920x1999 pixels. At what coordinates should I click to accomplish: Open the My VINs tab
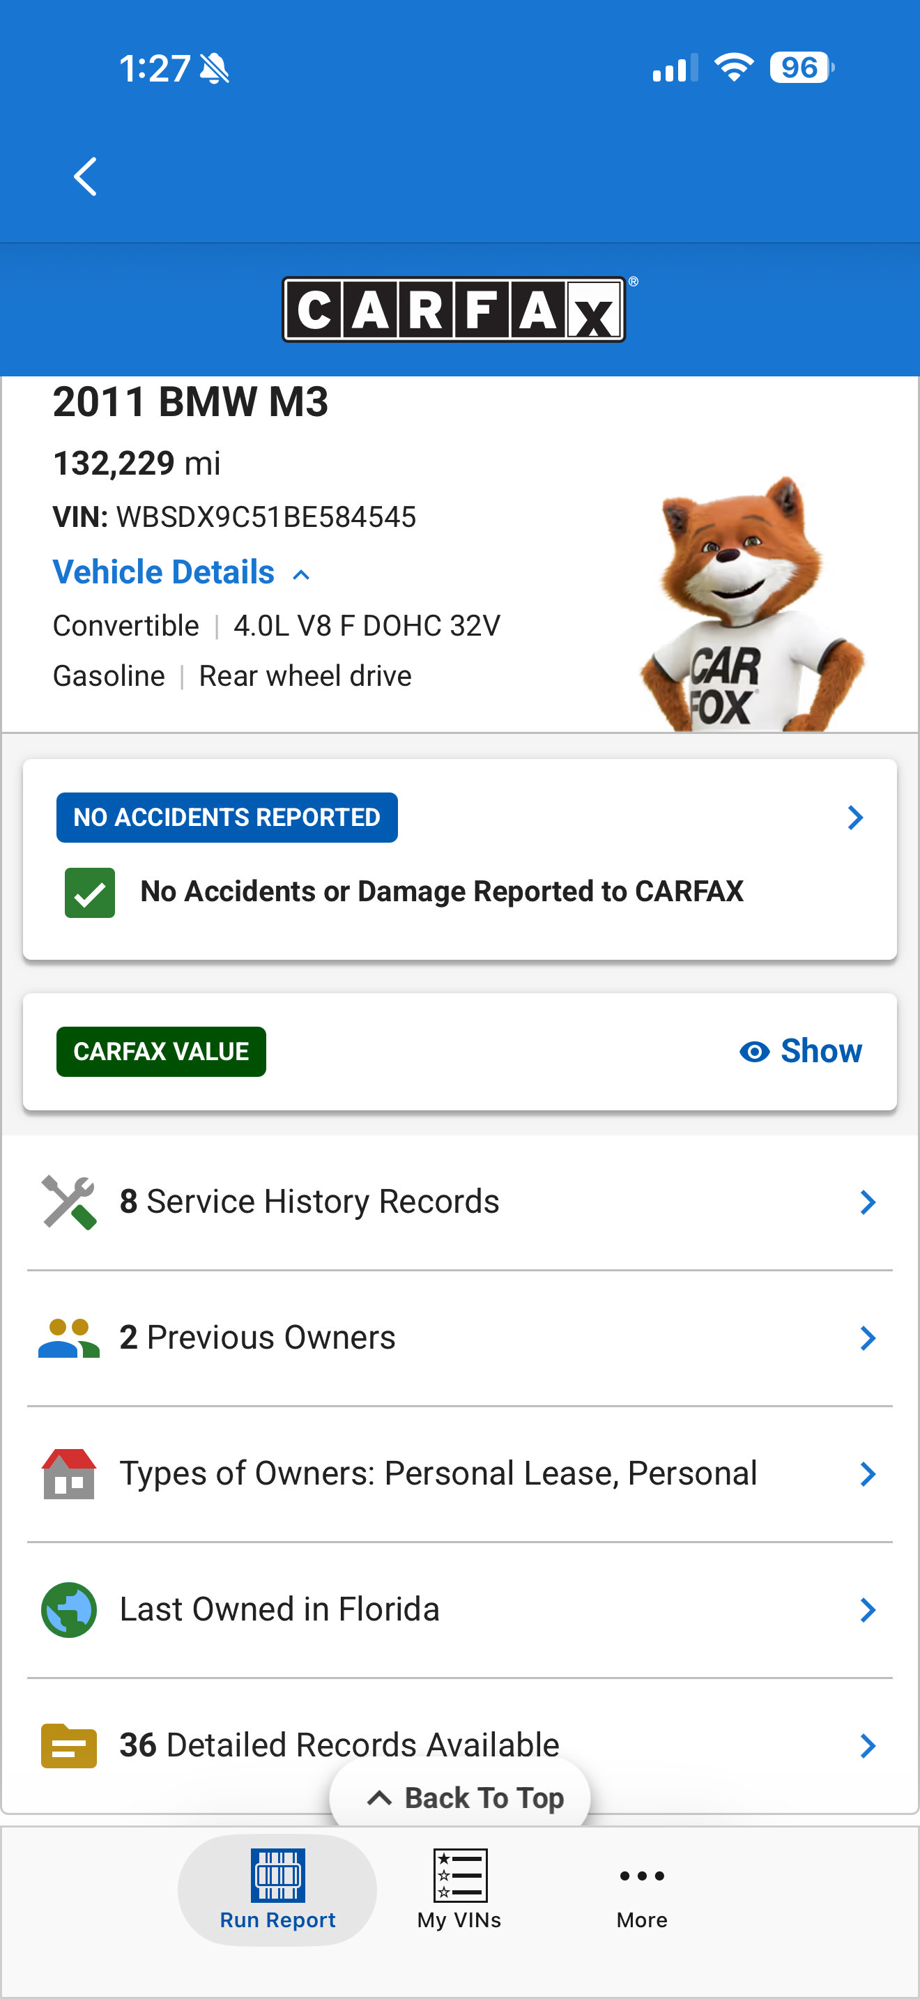coord(459,1890)
